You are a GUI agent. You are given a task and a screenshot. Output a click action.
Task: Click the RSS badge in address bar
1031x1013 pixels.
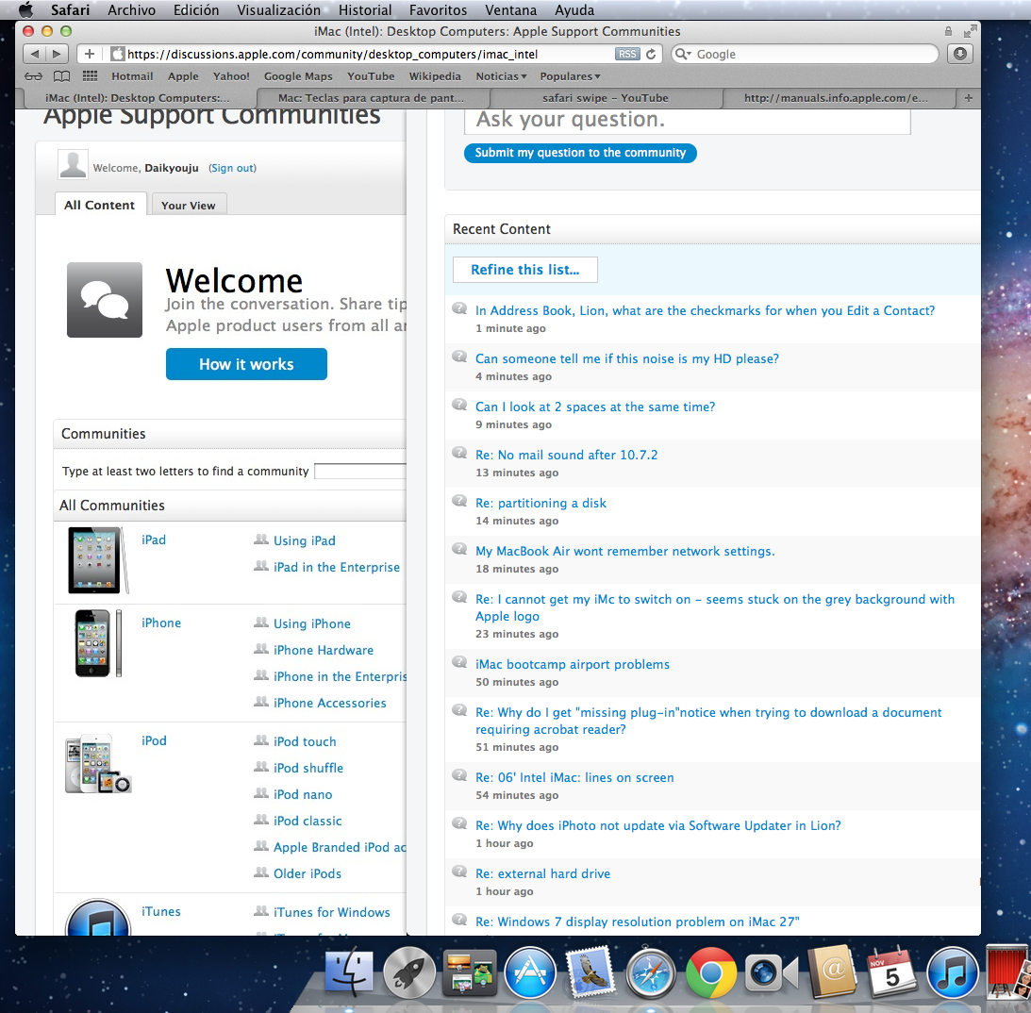tap(627, 54)
